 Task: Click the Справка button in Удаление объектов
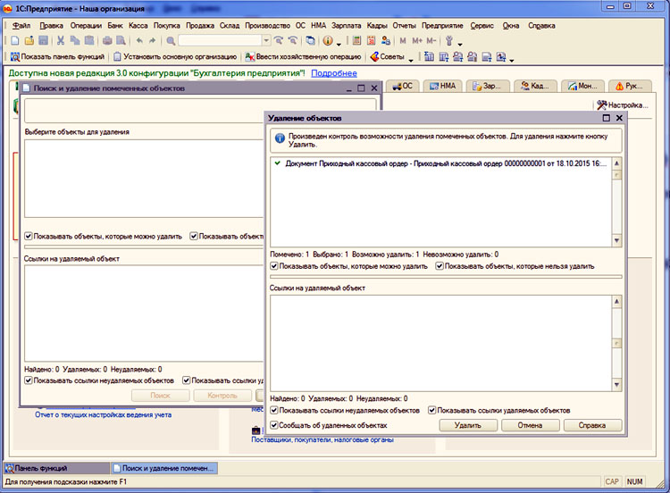[592, 425]
